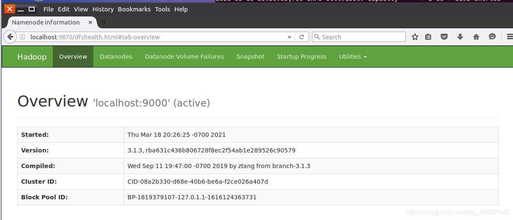The image size is (513, 220).
Task: Open a new tab with plus button
Action: [104, 22]
